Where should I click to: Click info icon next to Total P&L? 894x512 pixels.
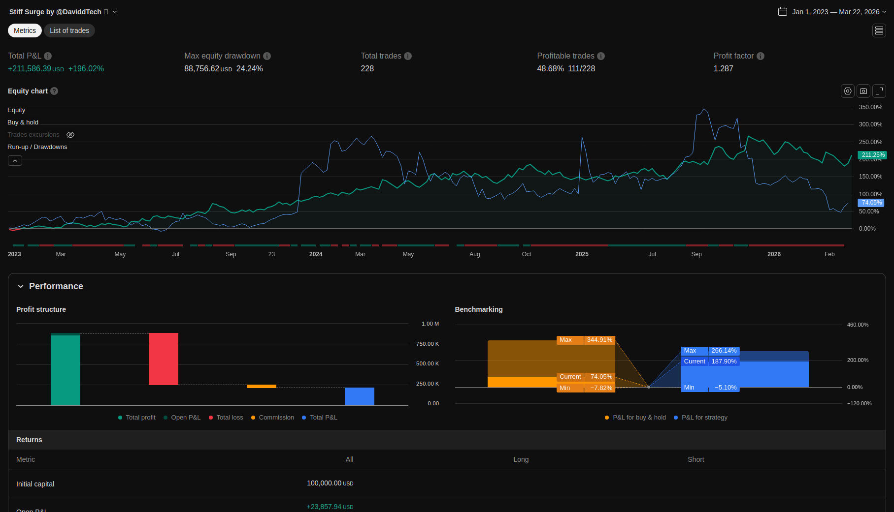[48, 56]
